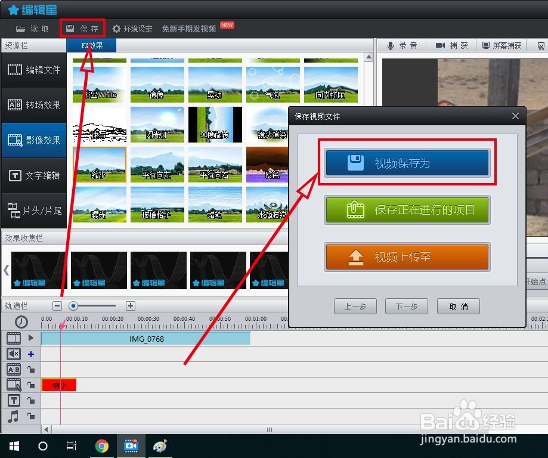Choose the 平行向右 effect thumbnail

point(215,165)
